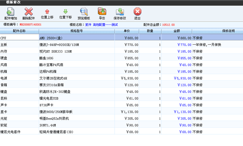Viewport: 243px width, 146px height.
Task: Sort by 配件名称 column header
Action: (19, 31)
